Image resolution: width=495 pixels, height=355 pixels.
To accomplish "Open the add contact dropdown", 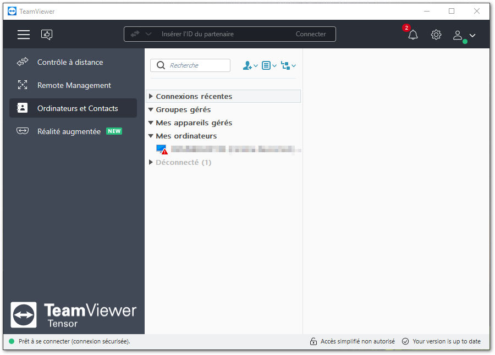I will (250, 65).
